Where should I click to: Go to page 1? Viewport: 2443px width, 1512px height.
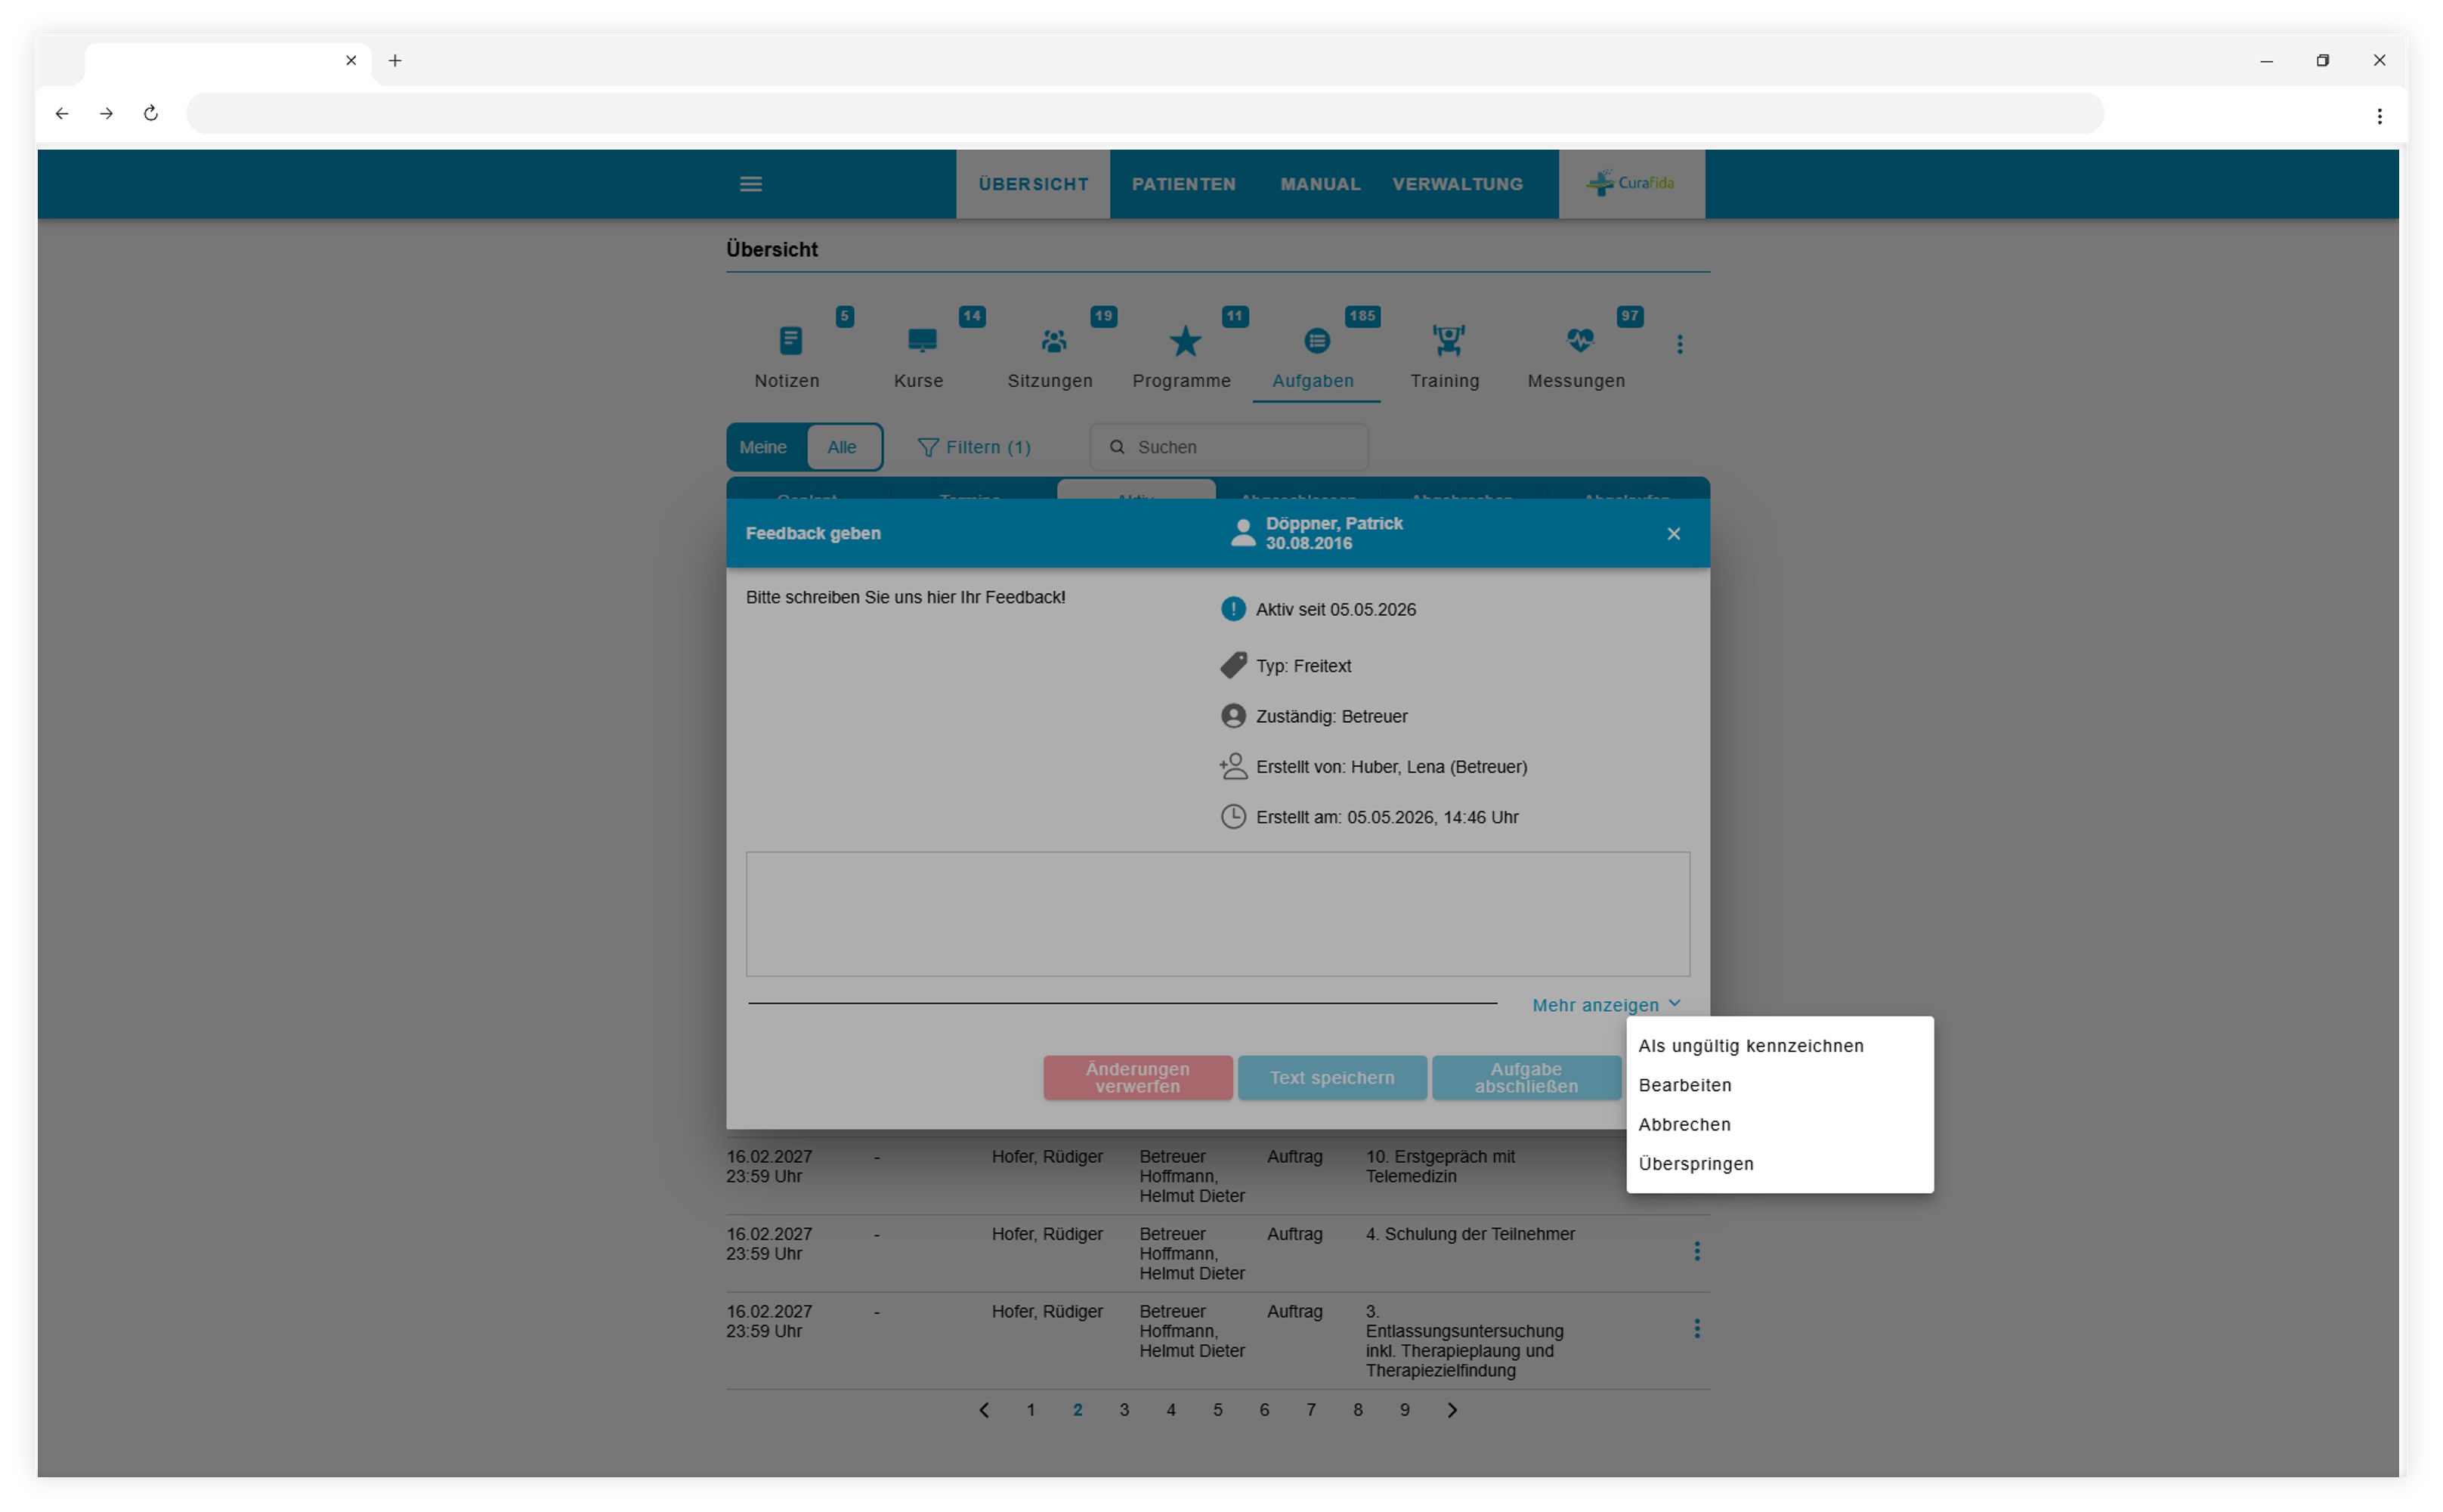pyautogui.click(x=1031, y=1410)
